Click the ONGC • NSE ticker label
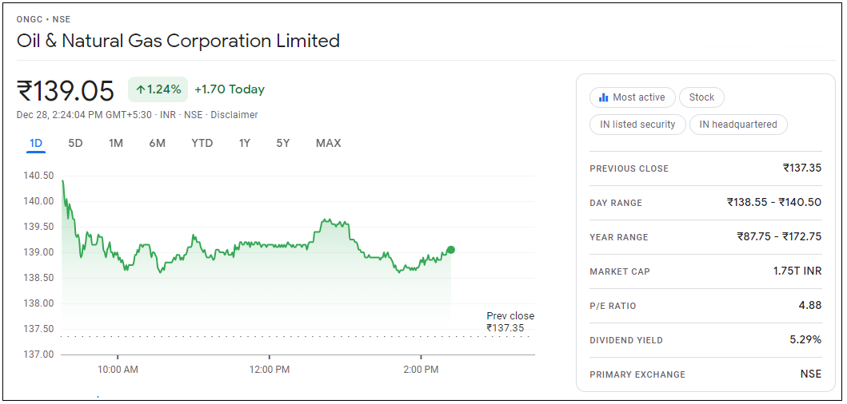 [x=44, y=19]
